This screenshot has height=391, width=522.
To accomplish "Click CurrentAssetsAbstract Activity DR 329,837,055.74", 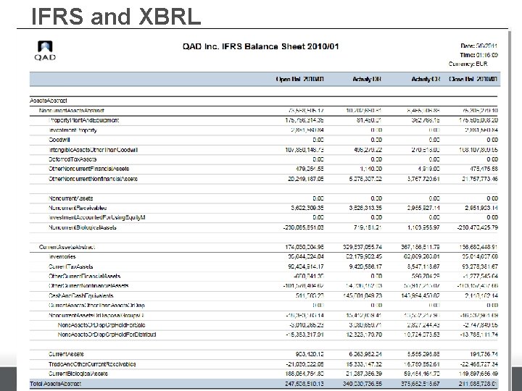I will click(x=362, y=247).
